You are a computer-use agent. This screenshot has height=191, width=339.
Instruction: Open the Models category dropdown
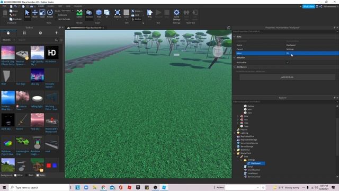pos(8,40)
